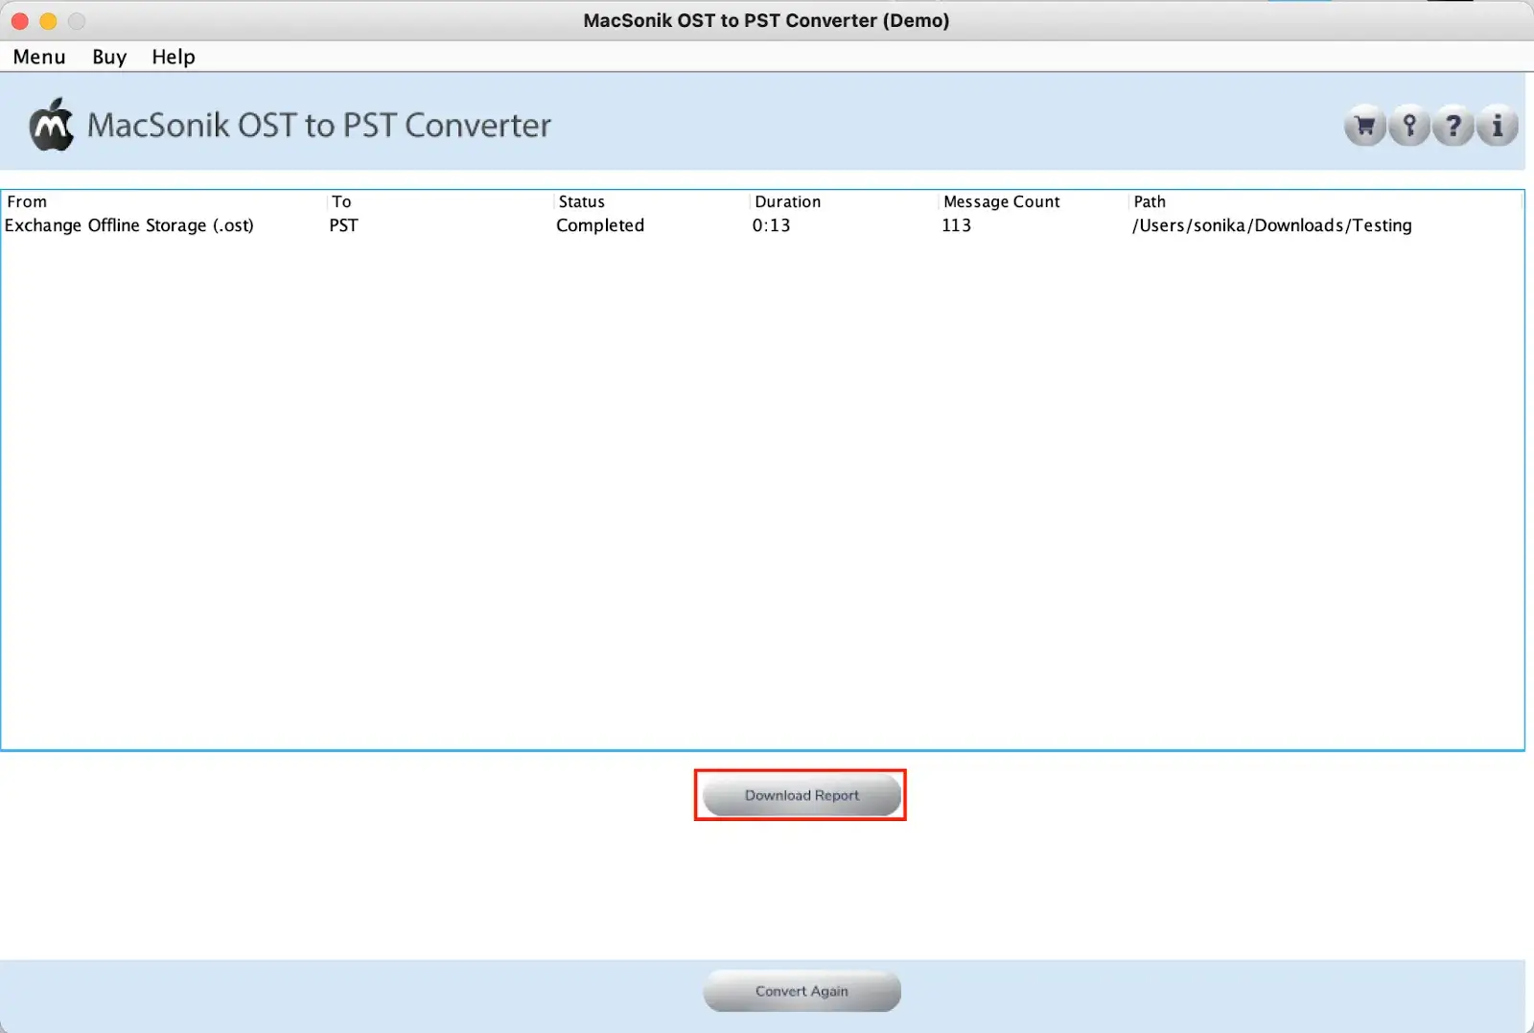Click the Download Report button
Image resolution: width=1534 pixels, height=1033 pixels.
pos(802,795)
